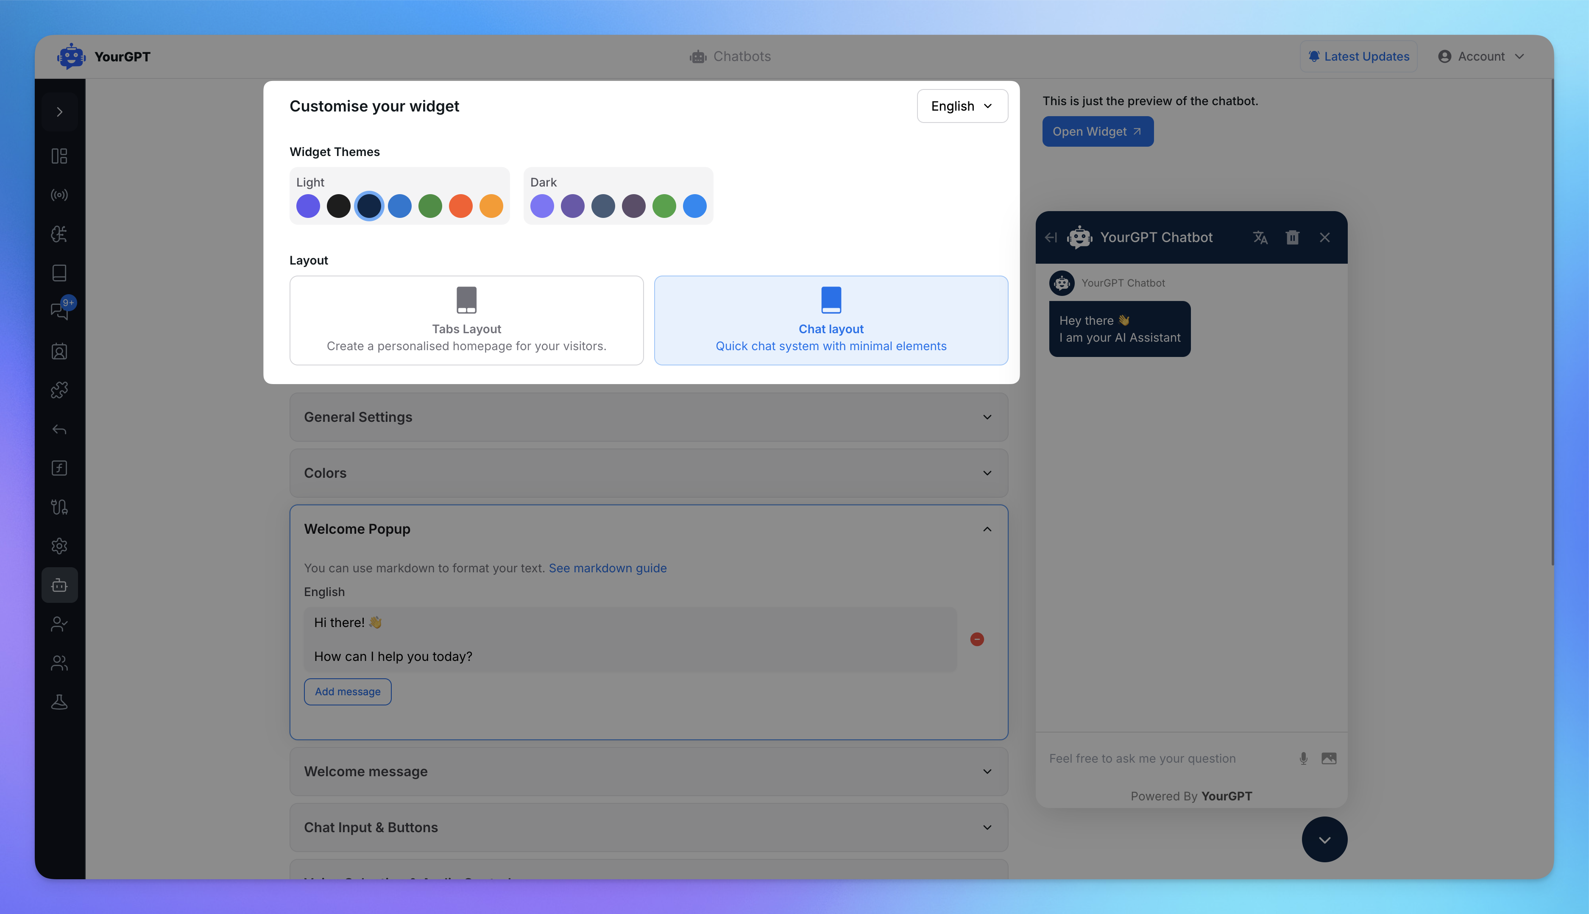Collapse the Welcome Popup section

649,529
